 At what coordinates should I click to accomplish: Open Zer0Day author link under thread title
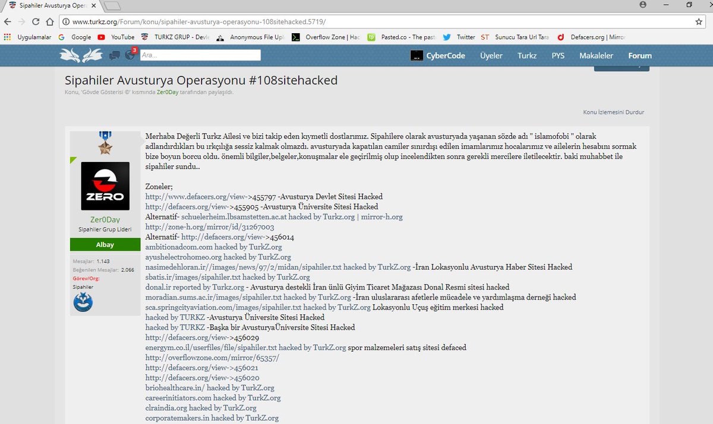[x=168, y=93]
